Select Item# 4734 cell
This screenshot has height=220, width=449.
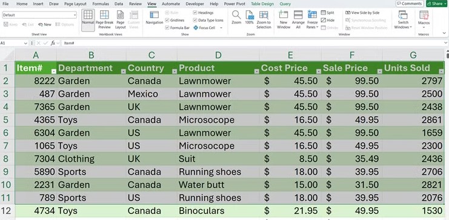[x=36, y=211]
